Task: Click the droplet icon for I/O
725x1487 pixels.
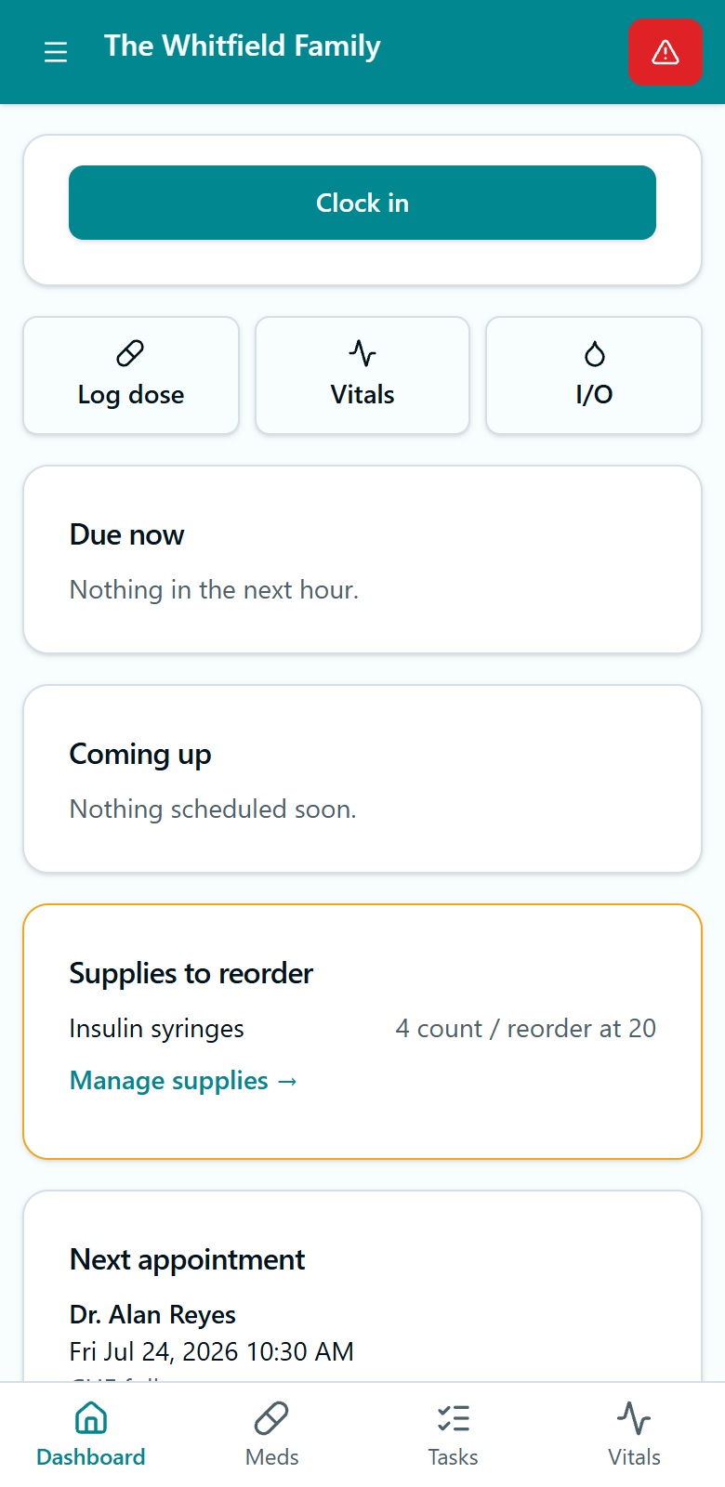Action: coord(594,353)
